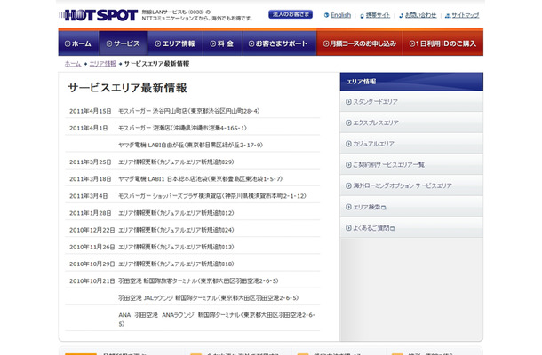Screen dimensions: 542x355
Task: Select the date 2011年4月15日
Action: point(91,111)
